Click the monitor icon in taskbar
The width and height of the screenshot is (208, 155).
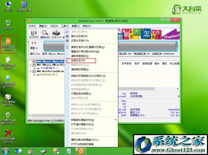[18, 151]
